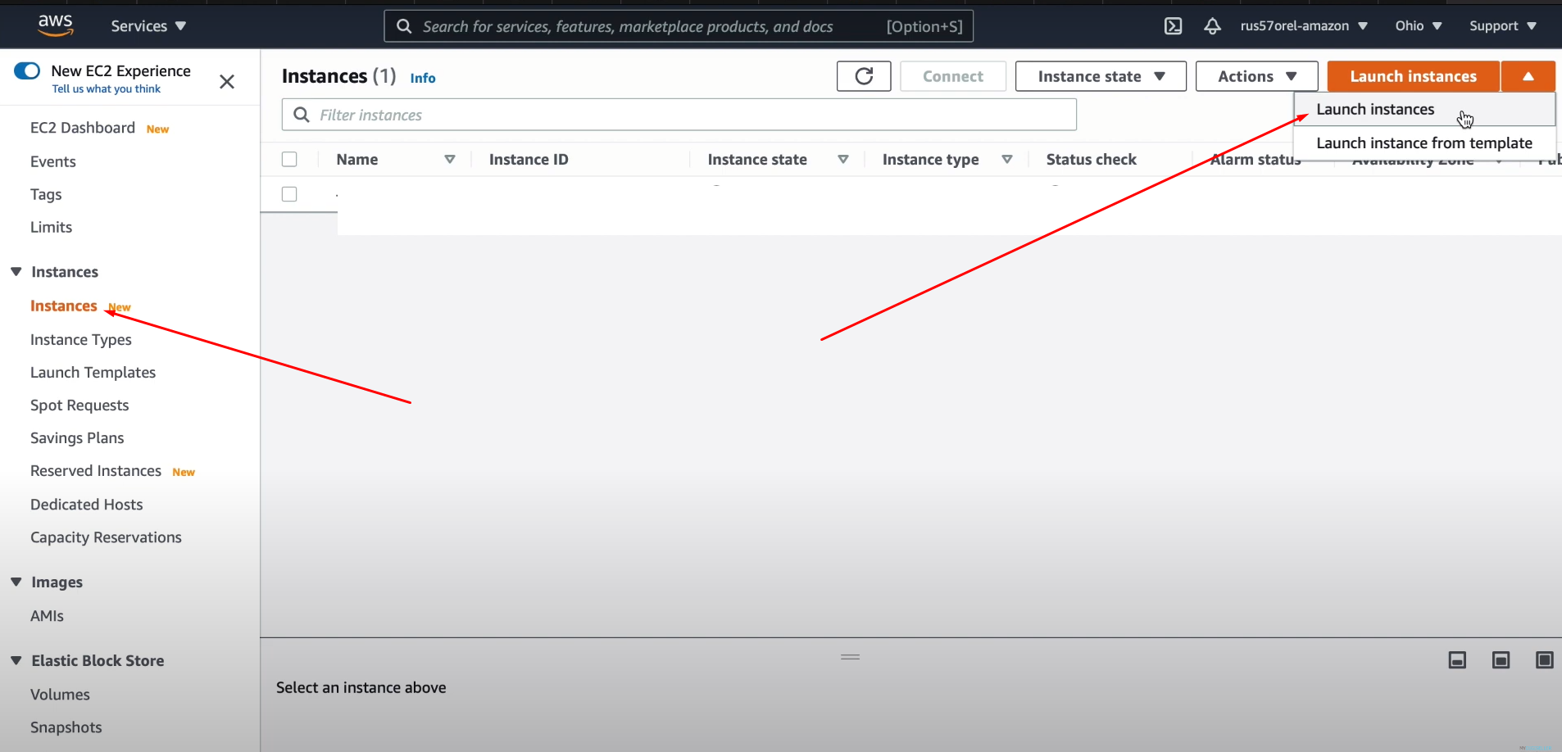Choose Launch instance from template option
This screenshot has width=1562, height=752.
[1424, 143]
